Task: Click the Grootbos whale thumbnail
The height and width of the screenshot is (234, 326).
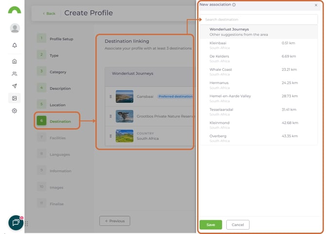Action: click(125, 116)
